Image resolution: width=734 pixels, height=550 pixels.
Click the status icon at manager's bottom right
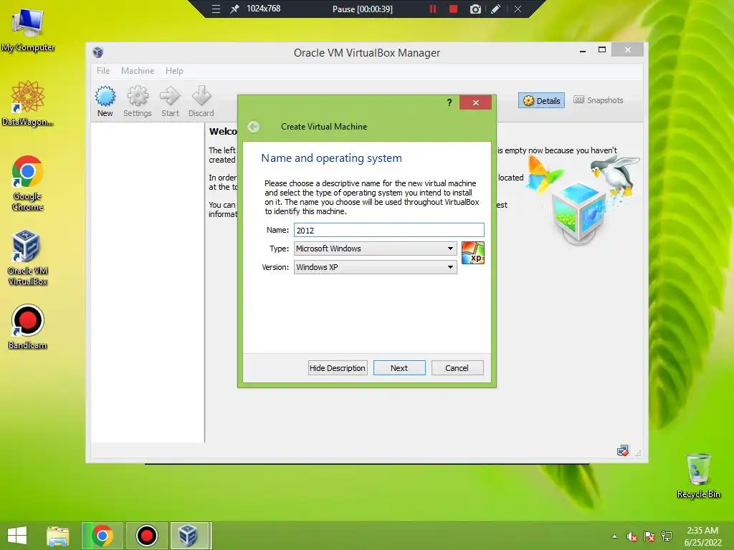(x=623, y=450)
